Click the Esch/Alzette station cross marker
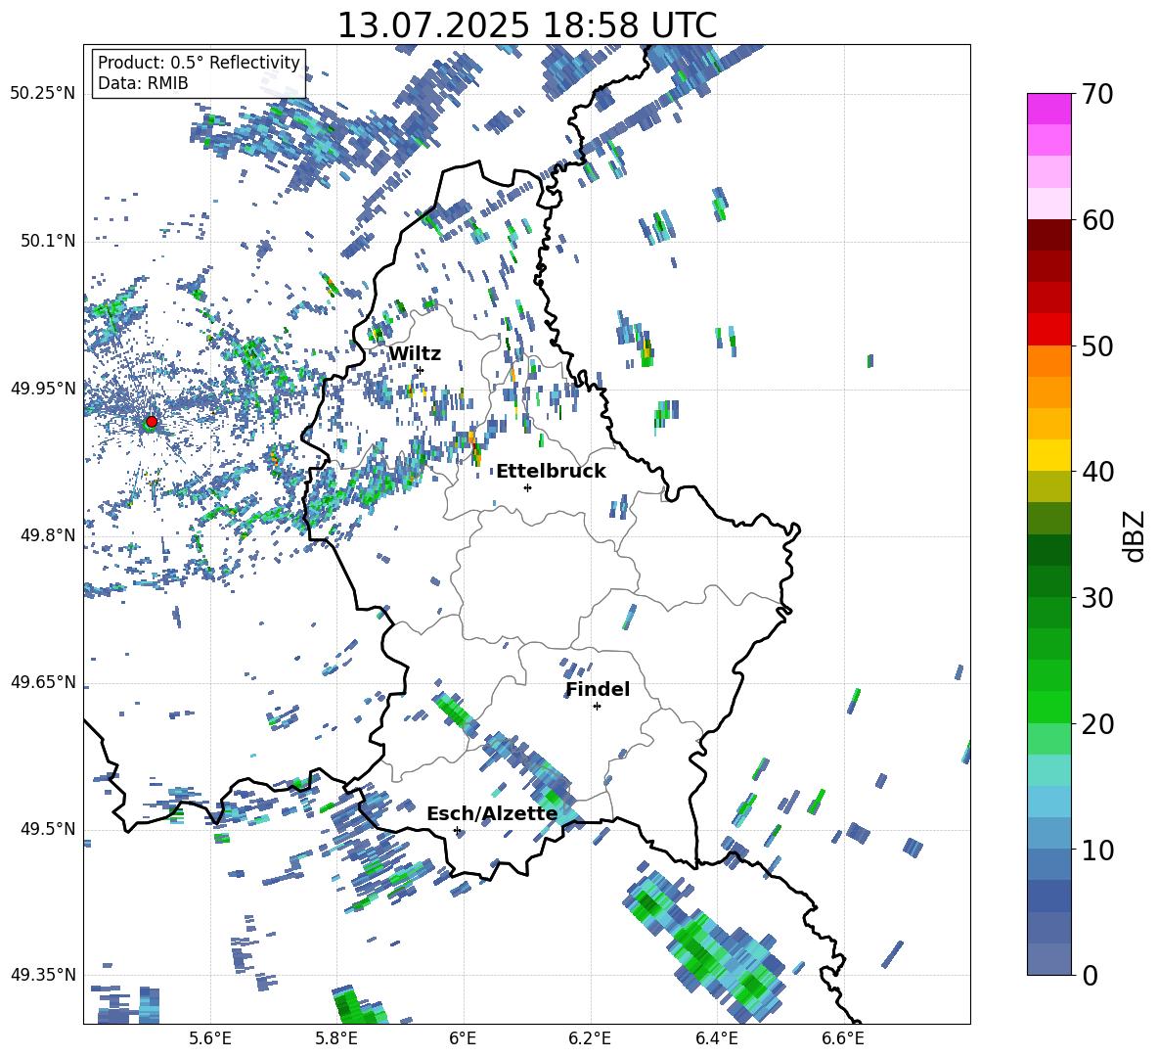The height and width of the screenshot is (1058, 1158). (457, 830)
